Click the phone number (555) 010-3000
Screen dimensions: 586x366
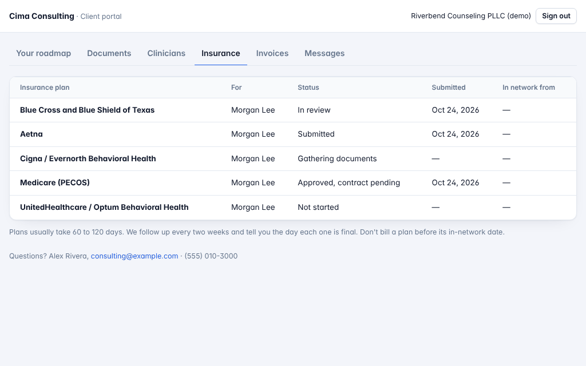[x=211, y=256]
